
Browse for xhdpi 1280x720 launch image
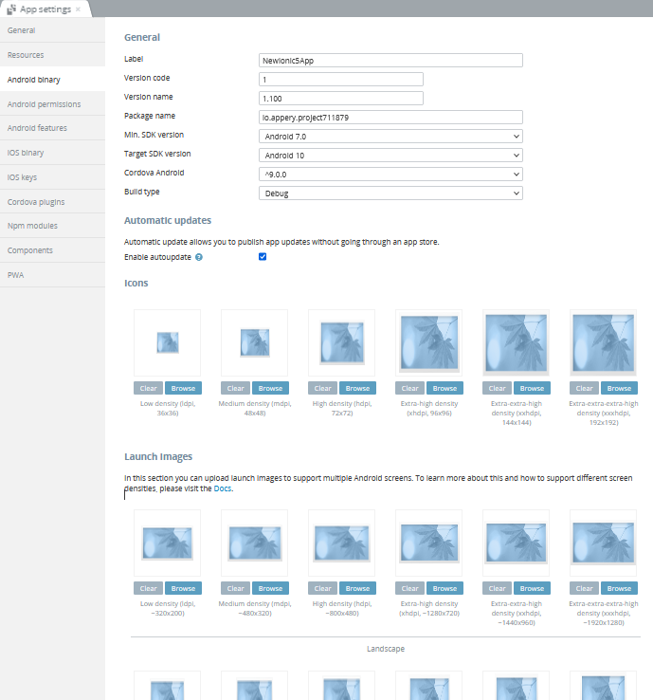click(444, 588)
